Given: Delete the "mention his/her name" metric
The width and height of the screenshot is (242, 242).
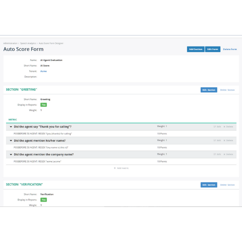Looking at the screenshot, I should tap(228, 140).
